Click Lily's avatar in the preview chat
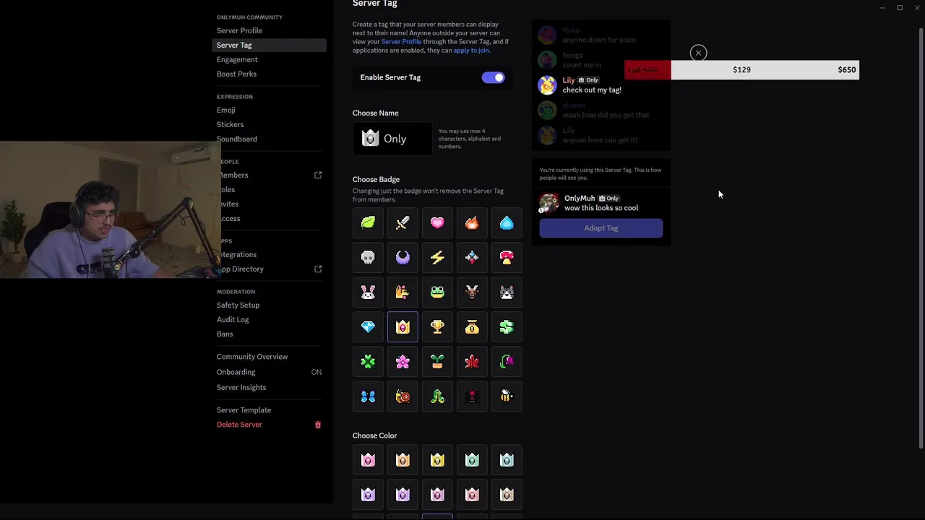925x520 pixels. pyautogui.click(x=548, y=85)
